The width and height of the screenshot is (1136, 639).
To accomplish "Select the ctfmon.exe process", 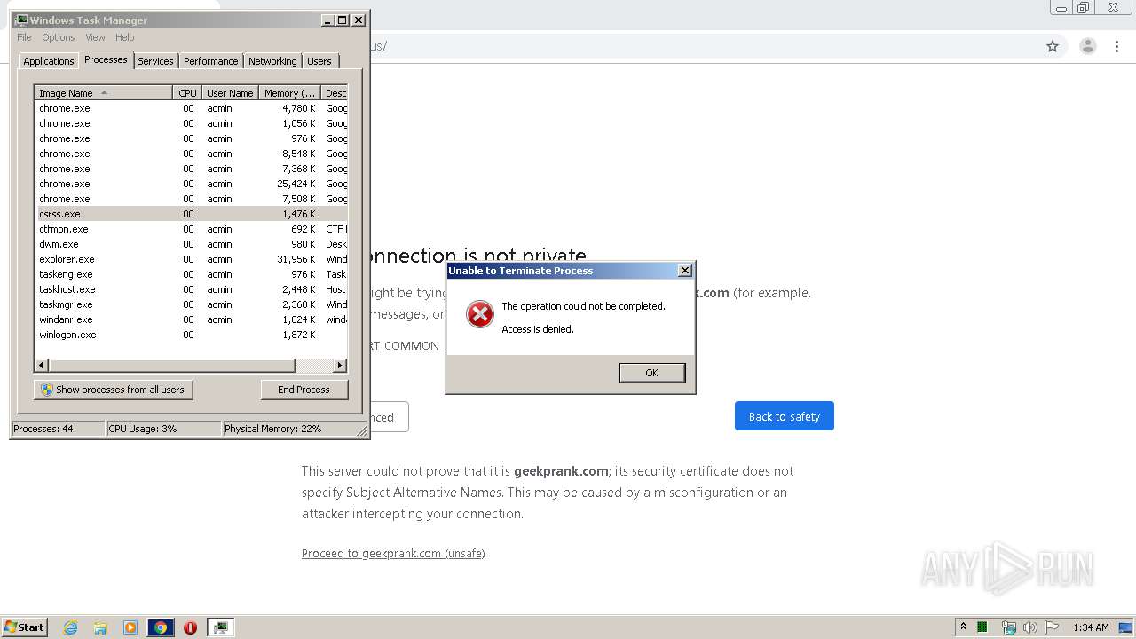I will (x=191, y=229).
